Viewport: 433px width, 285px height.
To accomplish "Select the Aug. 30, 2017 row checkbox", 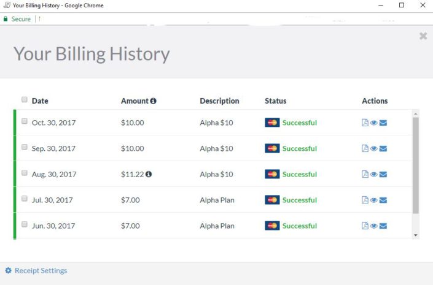I will [25, 173].
